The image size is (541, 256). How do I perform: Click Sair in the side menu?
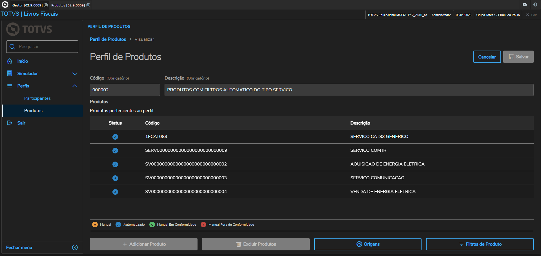tap(21, 123)
